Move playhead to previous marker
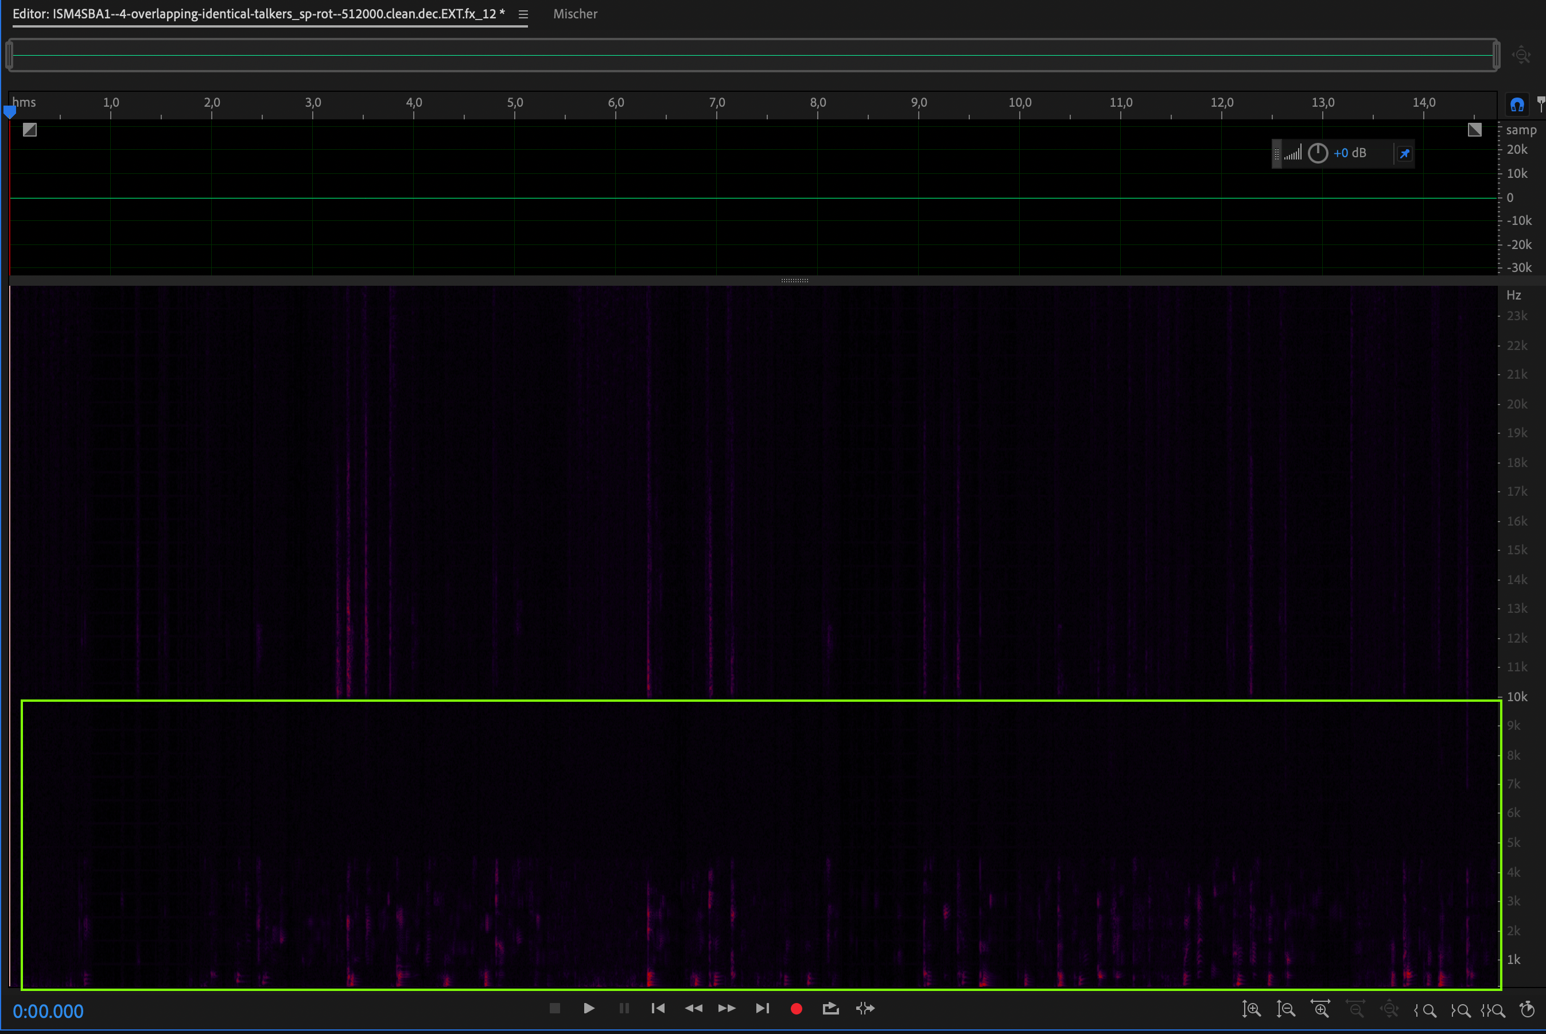The height and width of the screenshot is (1034, 1546). (658, 1008)
